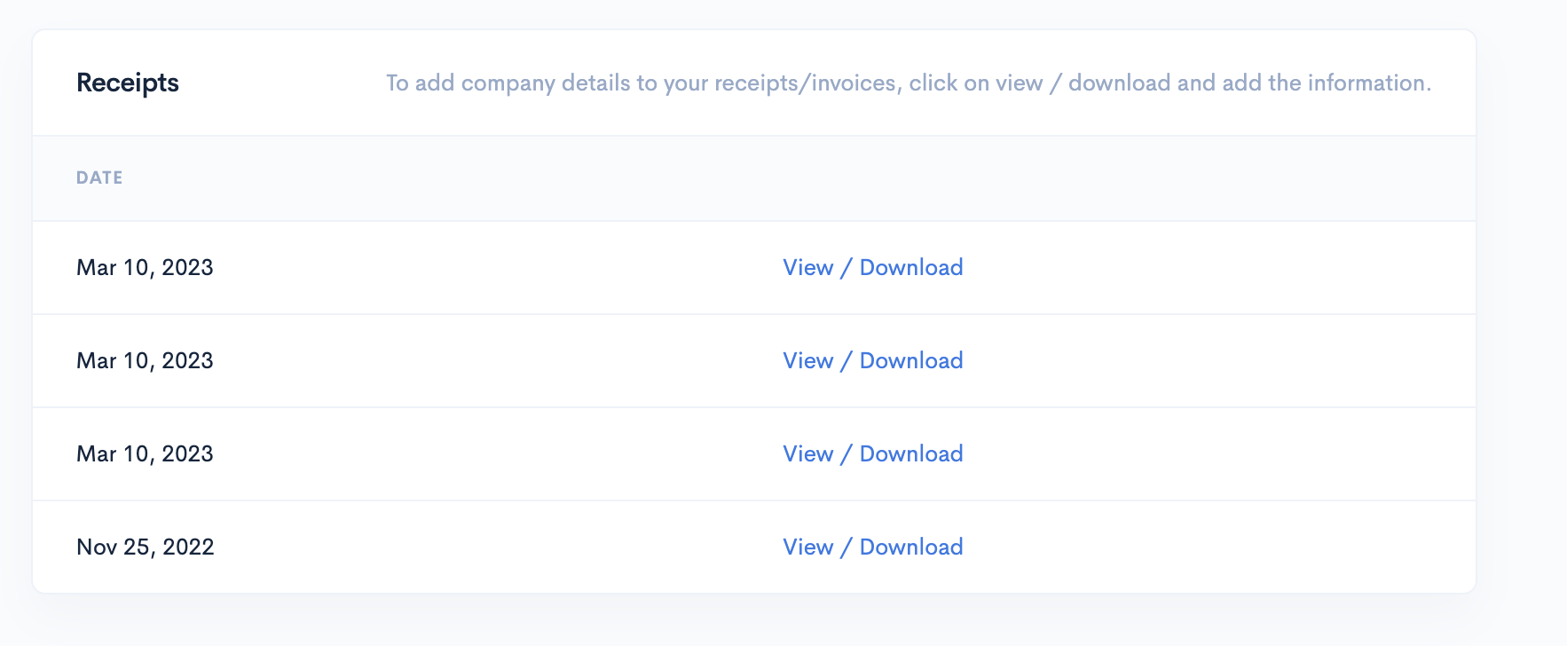Select the first Mar 10, 2023 date cell
The height and width of the screenshot is (646, 1567).
tap(145, 267)
